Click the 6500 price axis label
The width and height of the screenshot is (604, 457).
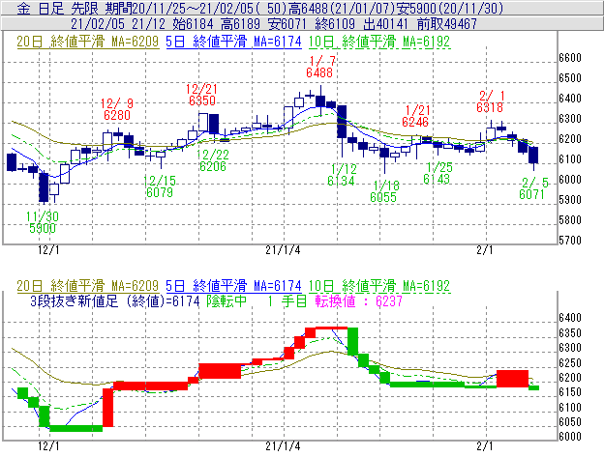(570, 78)
